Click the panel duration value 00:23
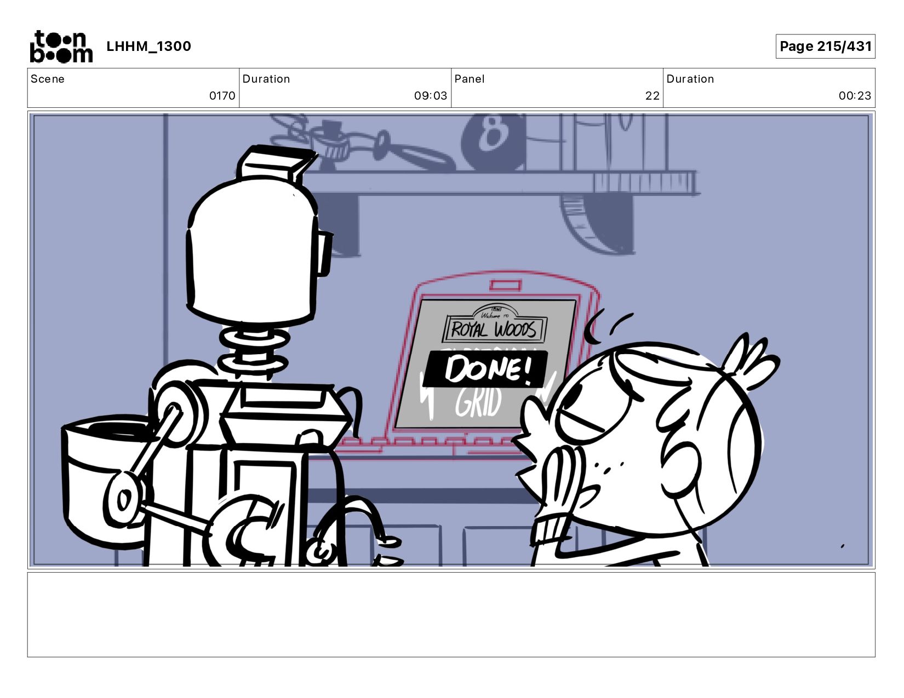The image size is (904, 698). coord(855,96)
